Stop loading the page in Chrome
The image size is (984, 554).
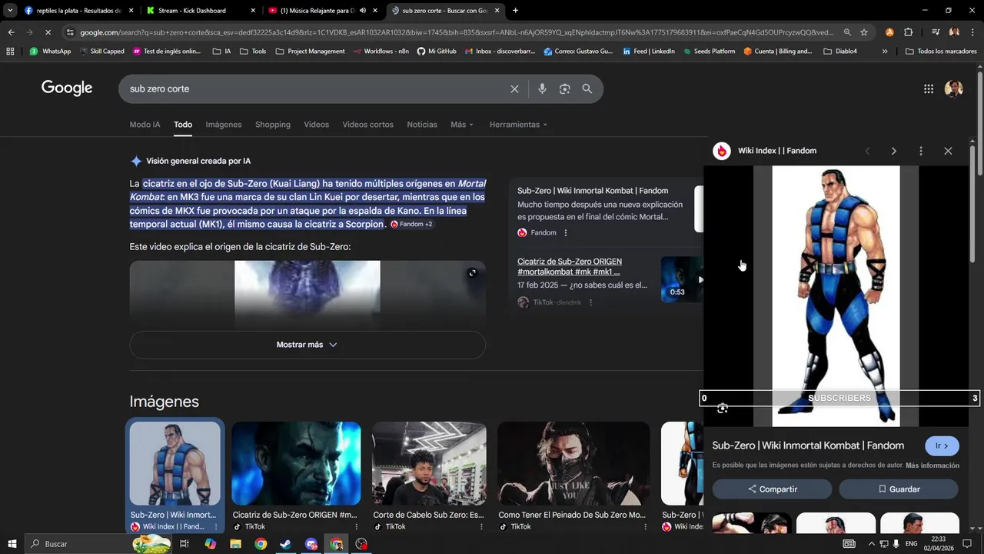[48, 32]
